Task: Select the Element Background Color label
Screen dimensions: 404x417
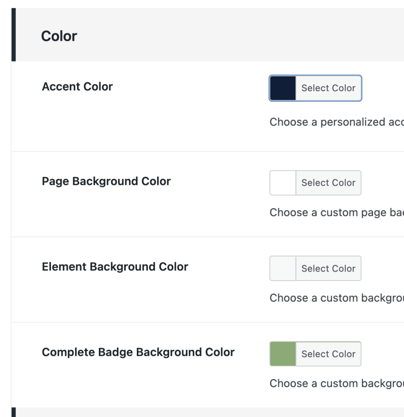Action: (x=115, y=267)
